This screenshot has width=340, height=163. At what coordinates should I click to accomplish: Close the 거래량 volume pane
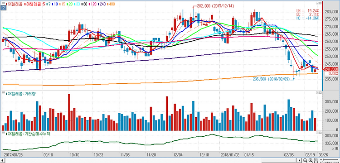tap(320, 93)
